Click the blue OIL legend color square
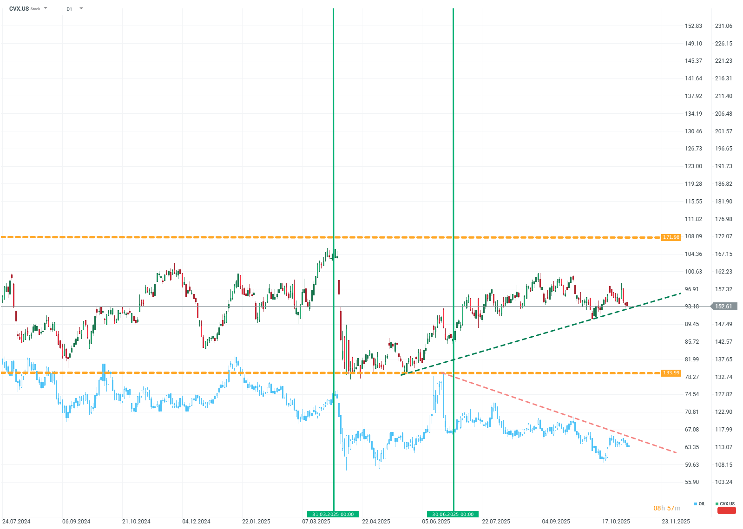The width and height of the screenshot is (743, 529). [696, 504]
